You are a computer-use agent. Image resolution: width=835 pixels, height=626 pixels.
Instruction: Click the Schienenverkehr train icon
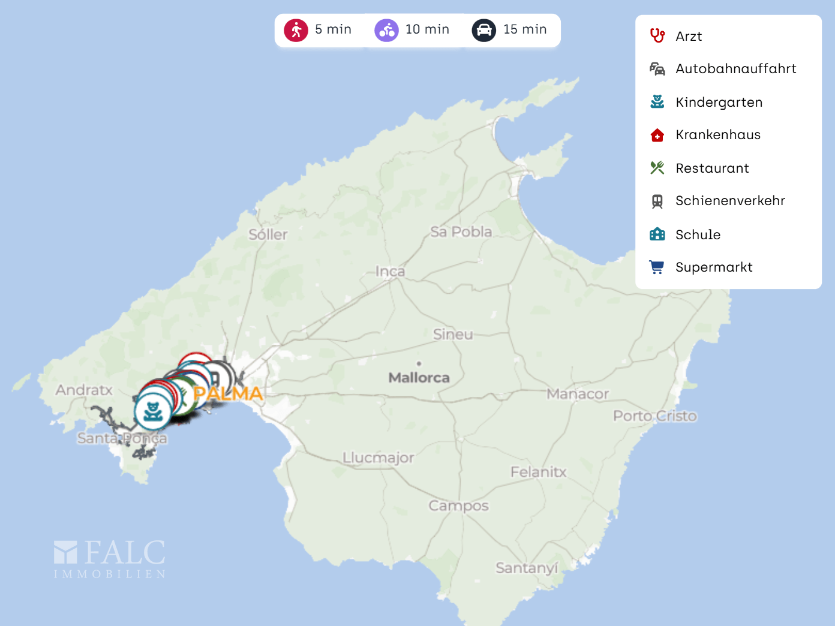657,201
